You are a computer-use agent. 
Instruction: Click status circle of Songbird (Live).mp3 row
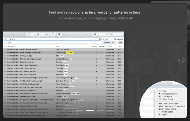[5, 90]
